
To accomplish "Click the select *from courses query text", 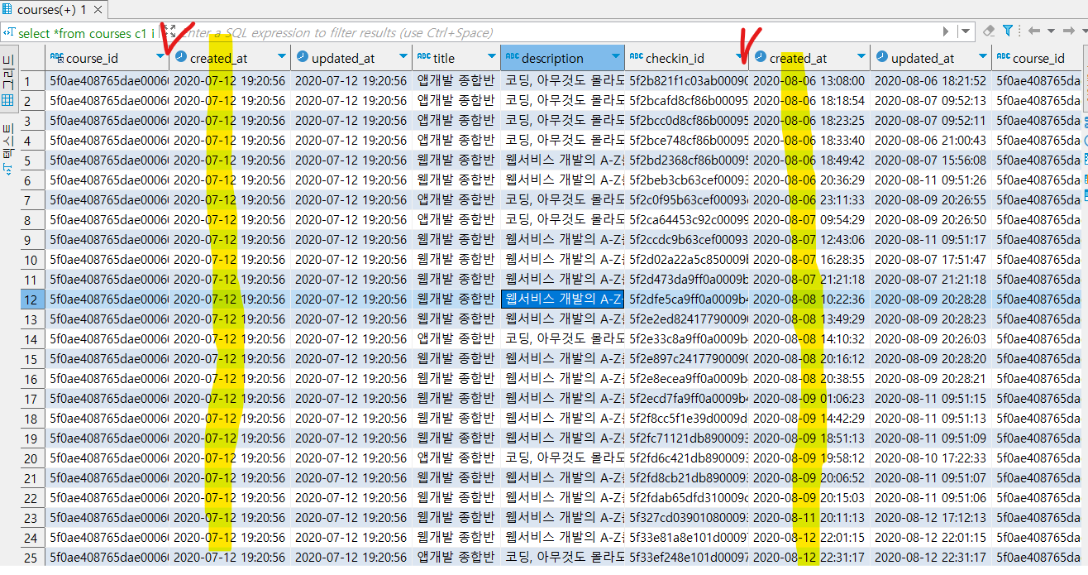I will coord(87,33).
